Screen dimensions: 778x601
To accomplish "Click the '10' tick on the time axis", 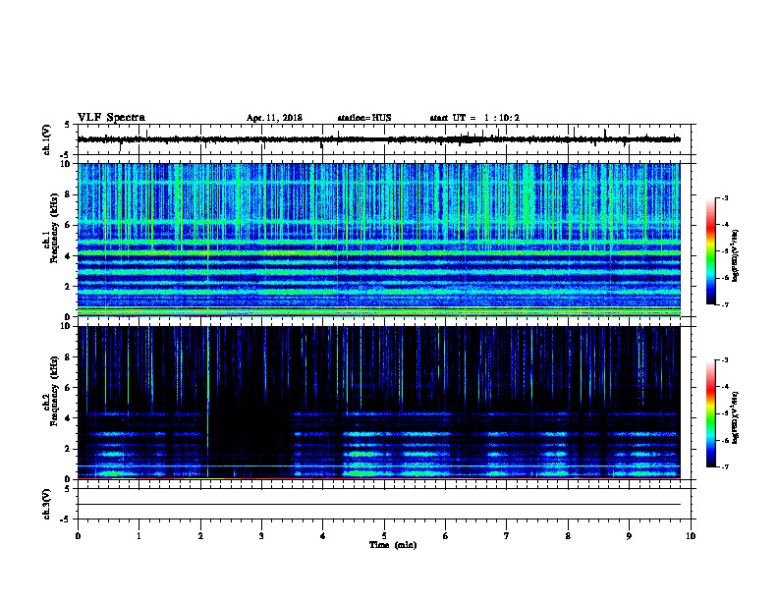I will [691, 536].
